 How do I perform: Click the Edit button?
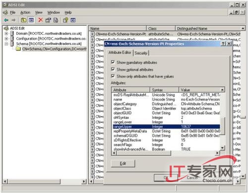coord(123,163)
